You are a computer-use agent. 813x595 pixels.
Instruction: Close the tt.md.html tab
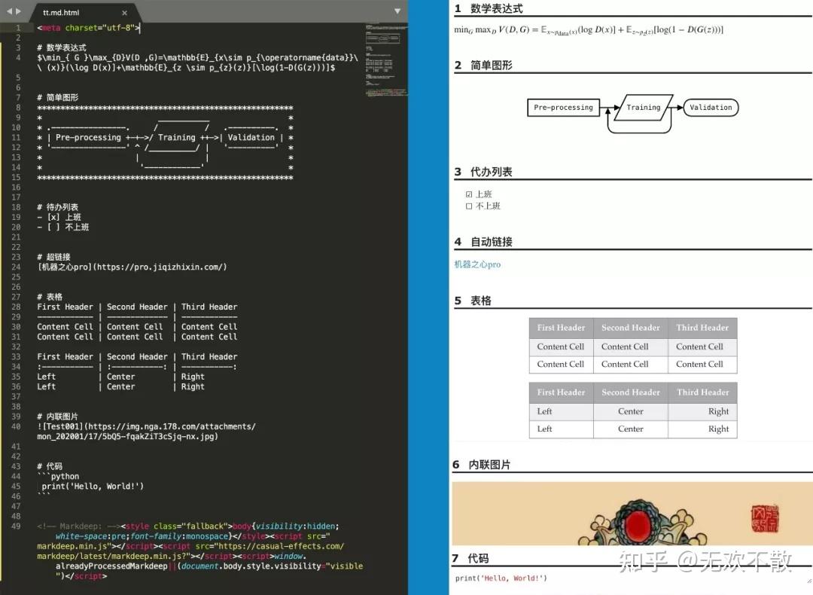tap(124, 13)
